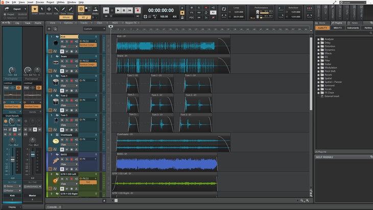Viewport: 373px width, 210px height.
Task: Click the Export arrow icon
Action: pyautogui.click(x=7, y=9)
